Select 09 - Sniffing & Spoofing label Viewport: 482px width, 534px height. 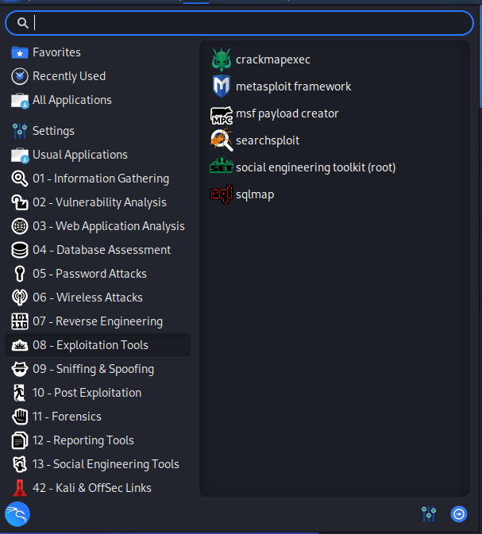click(94, 369)
